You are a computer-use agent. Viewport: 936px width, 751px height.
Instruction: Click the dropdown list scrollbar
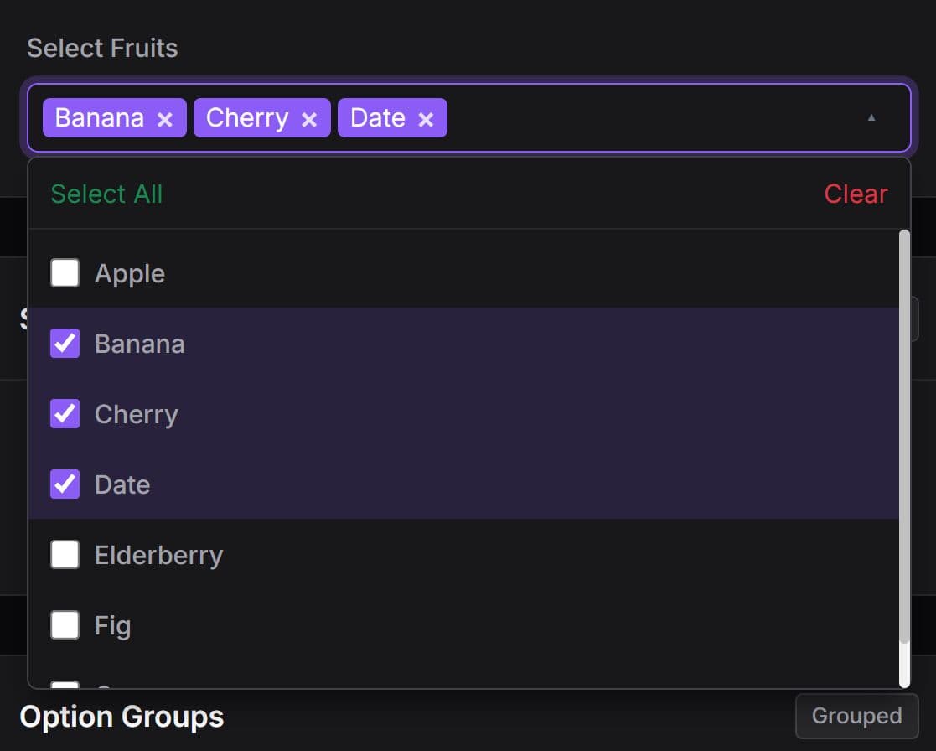pos(904,436)
